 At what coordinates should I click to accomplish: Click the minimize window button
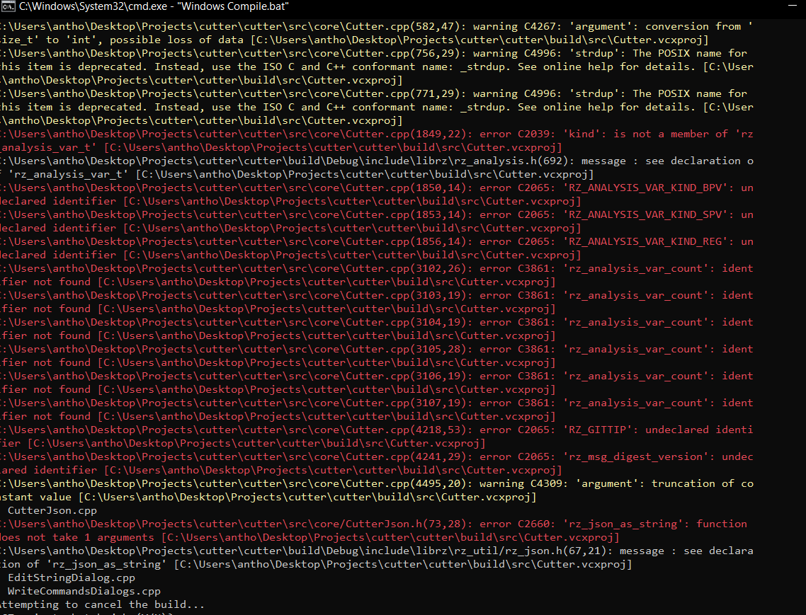click(791, 6)
